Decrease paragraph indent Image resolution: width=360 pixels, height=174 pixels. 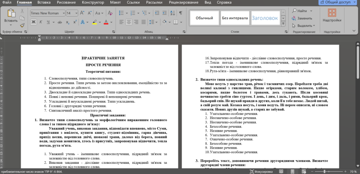[157, 13]
